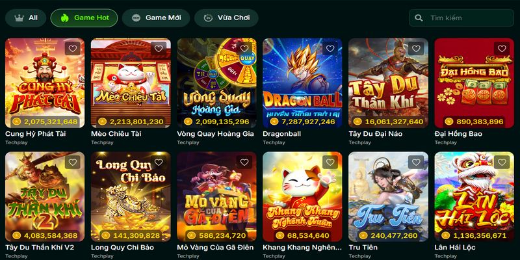Toggle heart on Mèo Chiêu Tài game
Image resolution: width=520 pixels, height=260 pixels.
pos(159,49)
